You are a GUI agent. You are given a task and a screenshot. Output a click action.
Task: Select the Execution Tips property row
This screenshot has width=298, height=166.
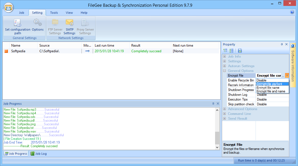[x=258, y=99]
